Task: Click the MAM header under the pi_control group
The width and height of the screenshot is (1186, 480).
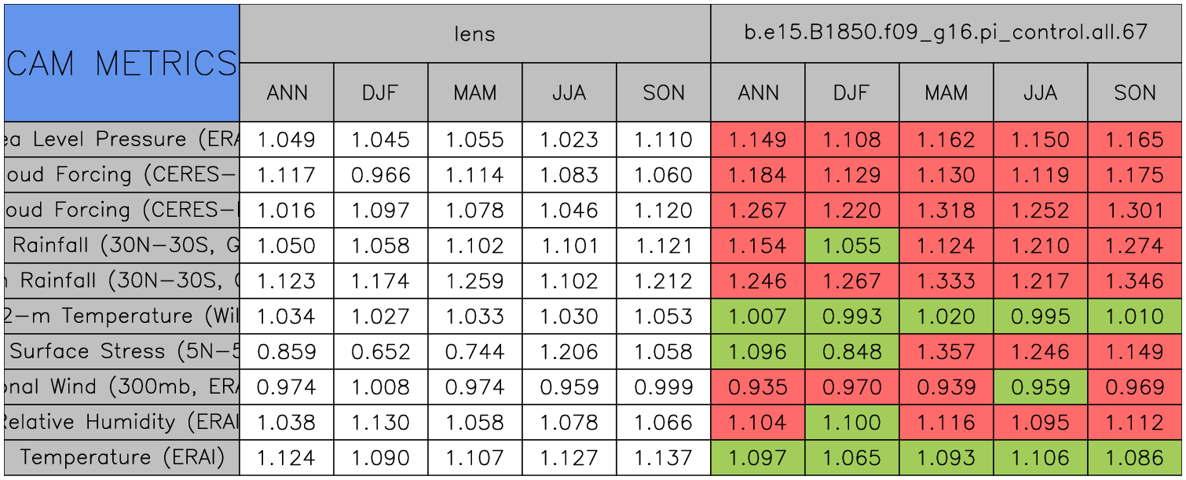Action: click(946, 93)
